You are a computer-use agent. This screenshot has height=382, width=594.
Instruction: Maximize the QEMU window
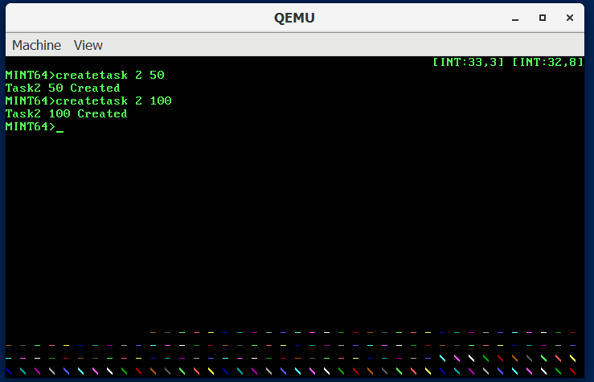pyautogui.click(x=543, y=17)
